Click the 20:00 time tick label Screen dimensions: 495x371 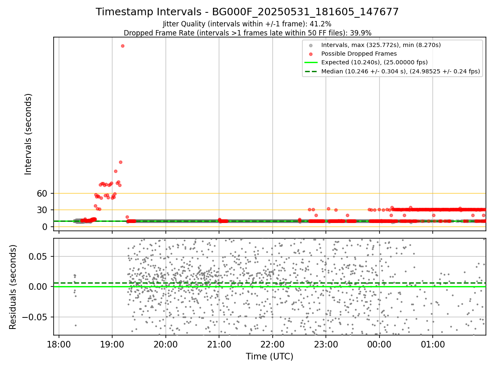coord(166,343)
